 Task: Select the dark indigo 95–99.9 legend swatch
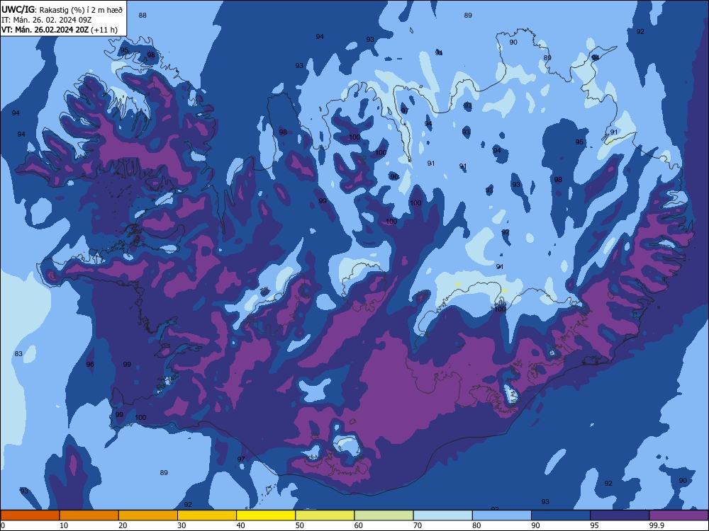pos(620,515)
